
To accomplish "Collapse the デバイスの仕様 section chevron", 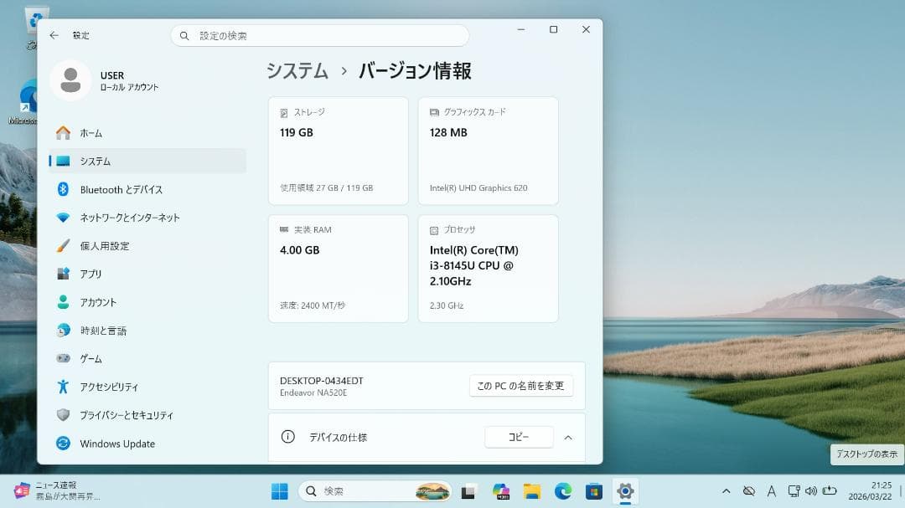I will 568,437.
